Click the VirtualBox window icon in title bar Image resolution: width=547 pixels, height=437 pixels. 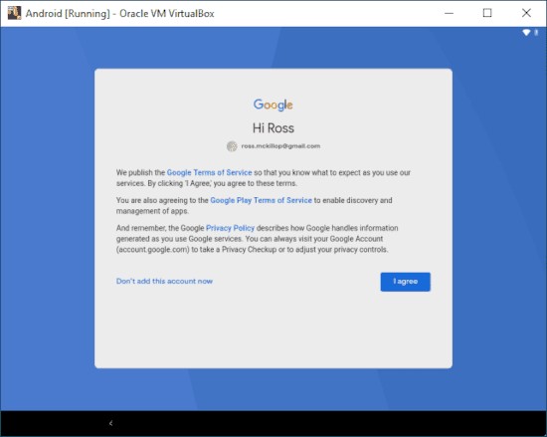pyautogui.click(x=14, y=13)
